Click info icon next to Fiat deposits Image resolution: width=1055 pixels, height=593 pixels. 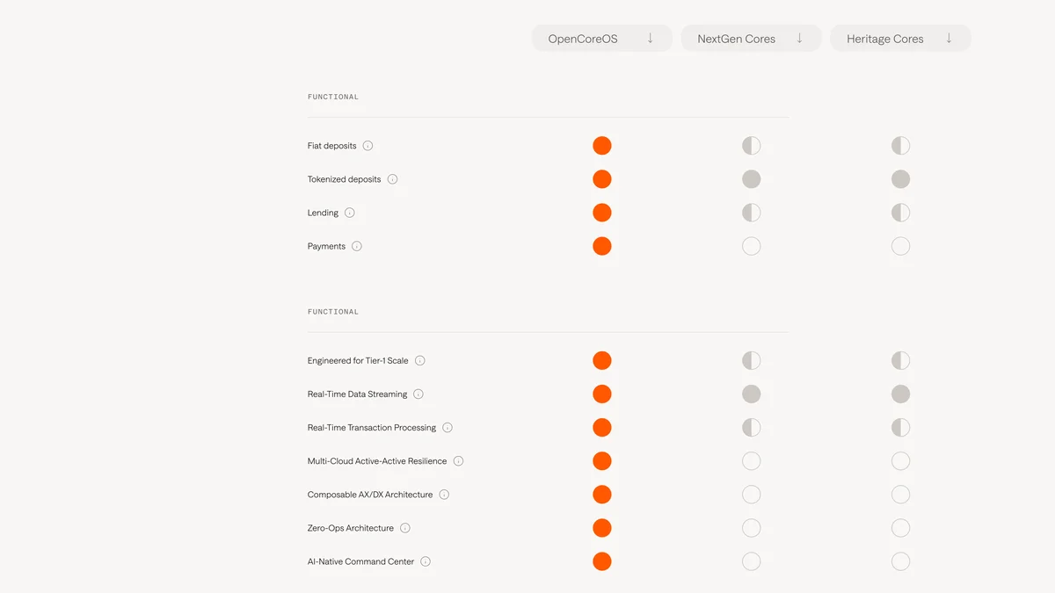coord(367,146)
